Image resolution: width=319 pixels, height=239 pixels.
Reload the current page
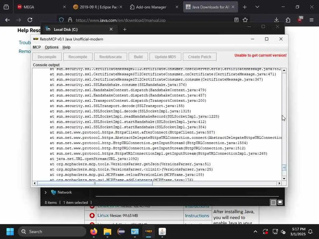(x=30, y=20)
